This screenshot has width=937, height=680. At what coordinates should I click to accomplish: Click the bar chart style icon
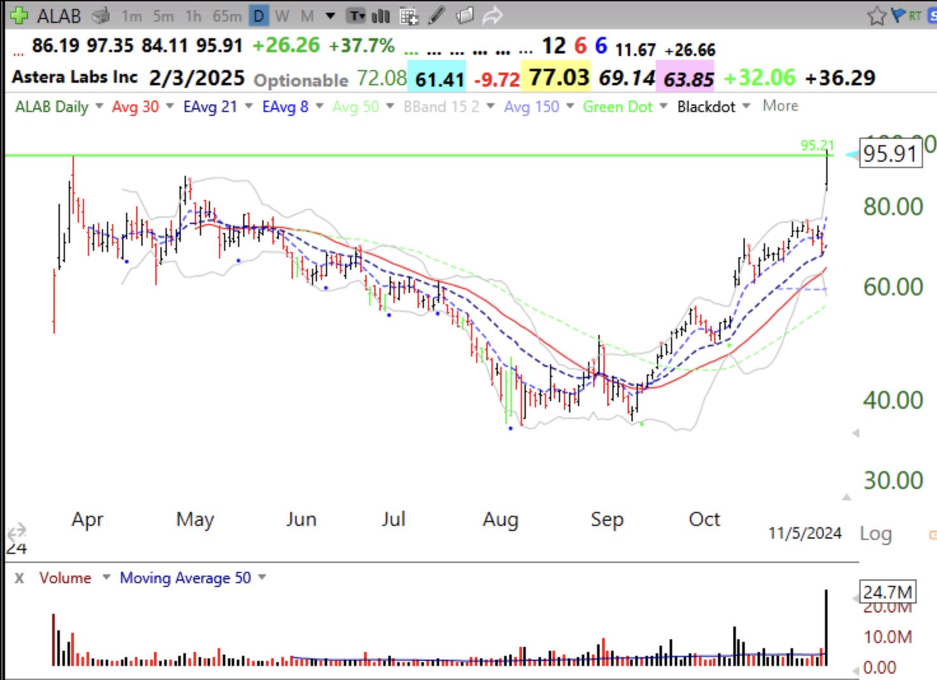[381, 16]
